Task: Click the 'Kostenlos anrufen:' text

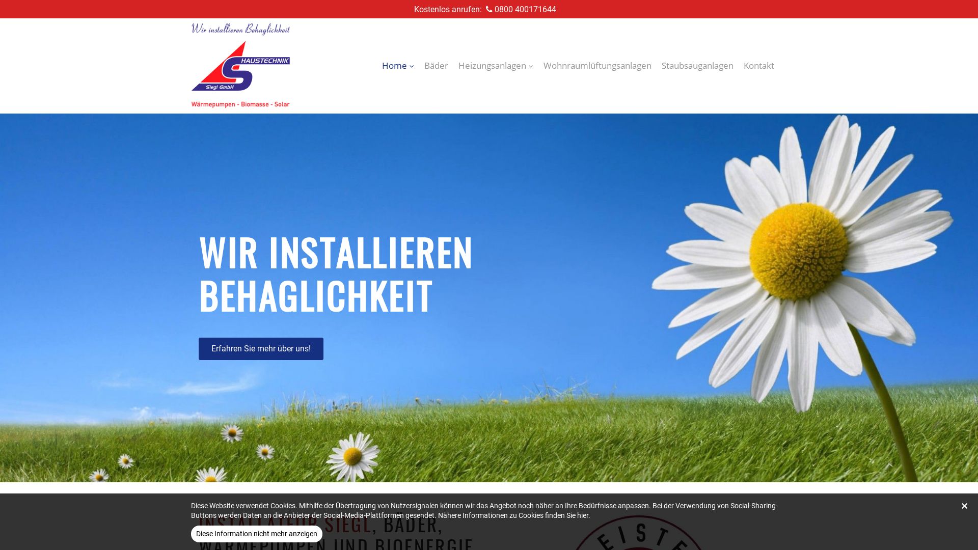Action: 447,9
